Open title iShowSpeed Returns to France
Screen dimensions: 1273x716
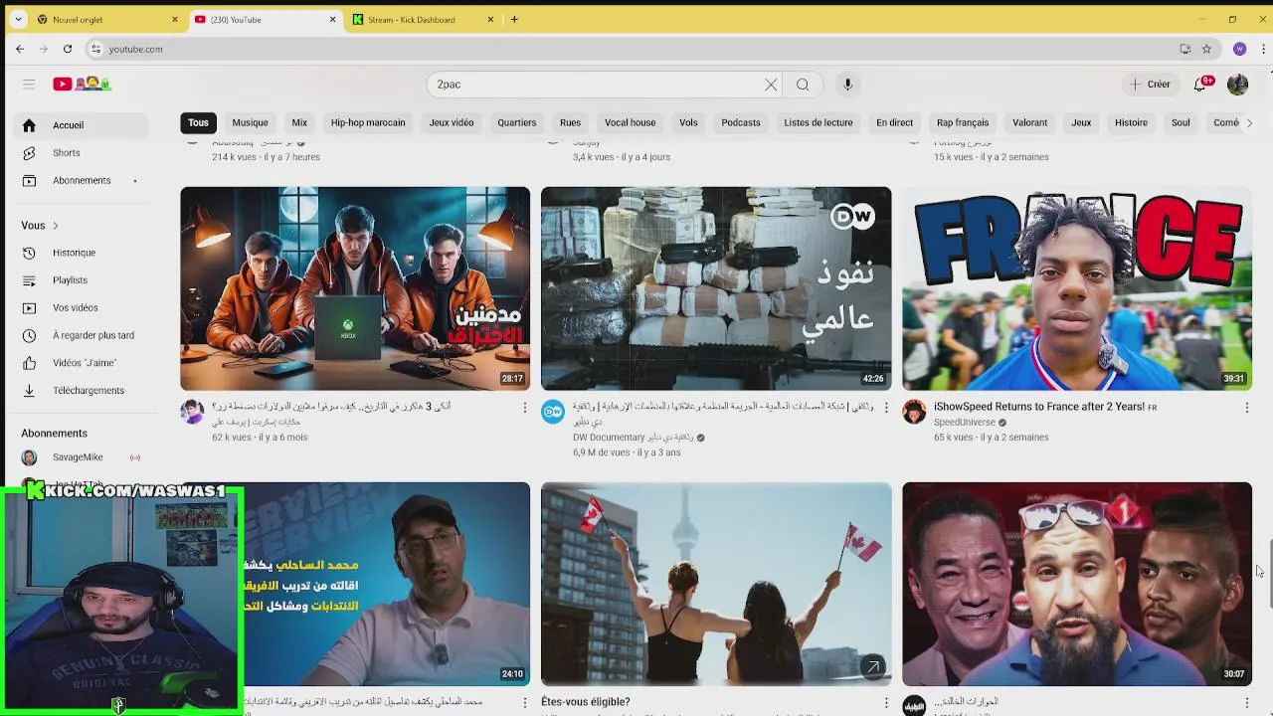[1045, 407]
